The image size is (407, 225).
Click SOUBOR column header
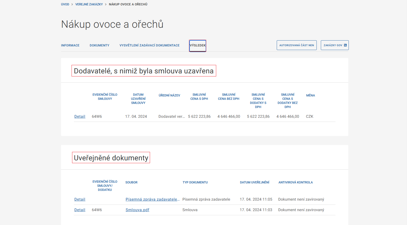coord(132,182)
